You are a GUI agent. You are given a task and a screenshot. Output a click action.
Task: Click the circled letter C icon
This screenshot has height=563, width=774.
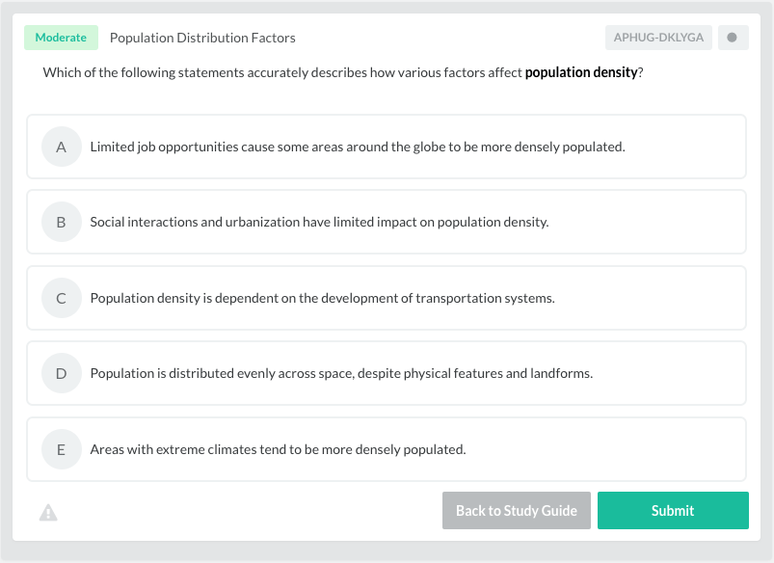click(61, 298)
